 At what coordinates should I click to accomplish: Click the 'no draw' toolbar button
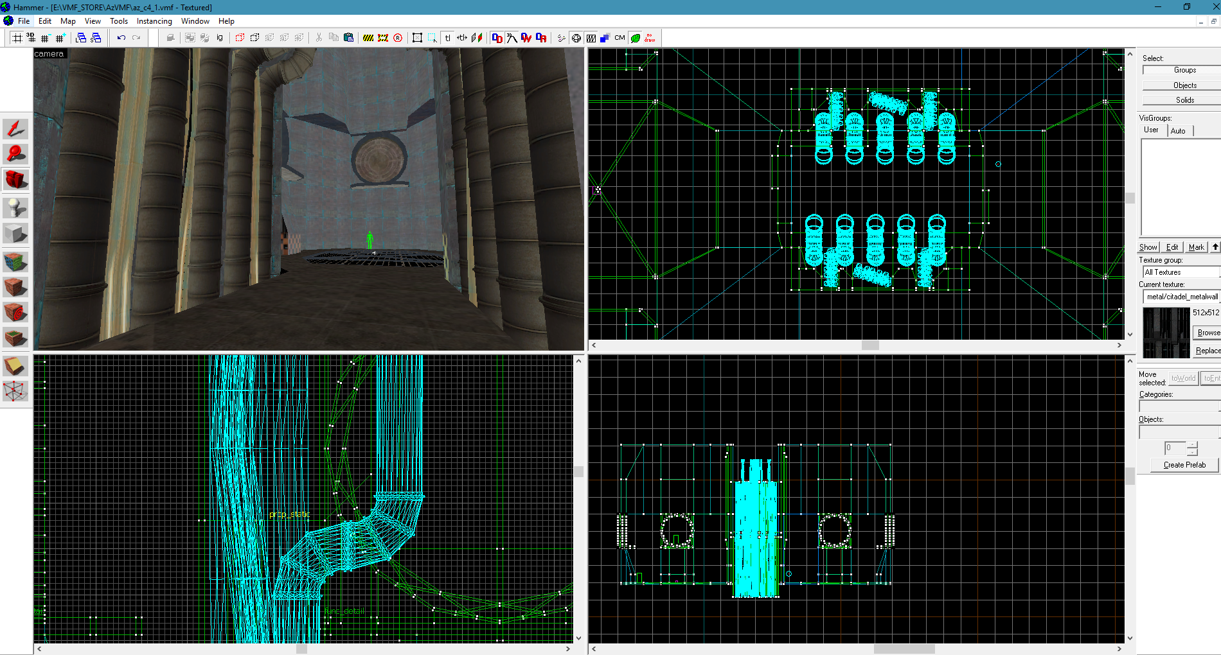pyautogui.click(x=650, y=38)
